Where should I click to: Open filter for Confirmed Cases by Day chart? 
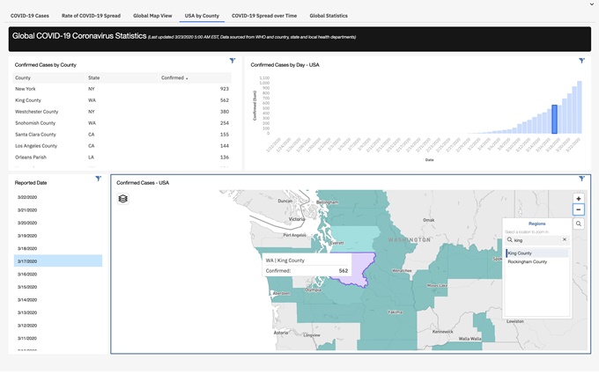coord(582,61)
